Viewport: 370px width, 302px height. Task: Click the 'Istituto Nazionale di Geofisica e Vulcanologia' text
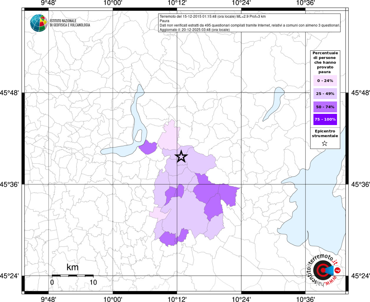(x=70, y=23)
